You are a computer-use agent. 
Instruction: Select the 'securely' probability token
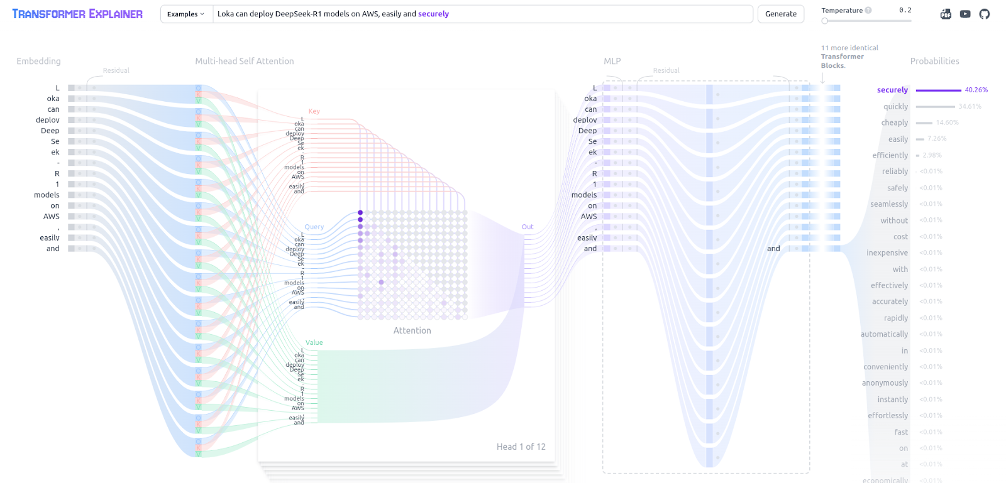click(893, 90)
